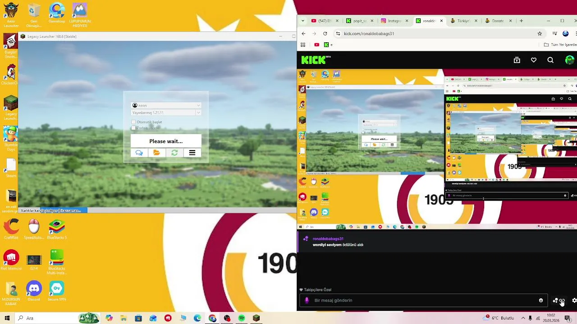577x324 pixels.
Task: Open Burglin' Gnomes desktop shortcut
Action: (x=11, y=46)
